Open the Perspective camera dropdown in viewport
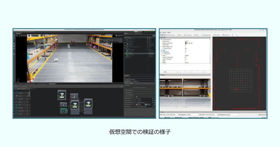The width and height of the screenshot is (280, 147). click(35, 36)
